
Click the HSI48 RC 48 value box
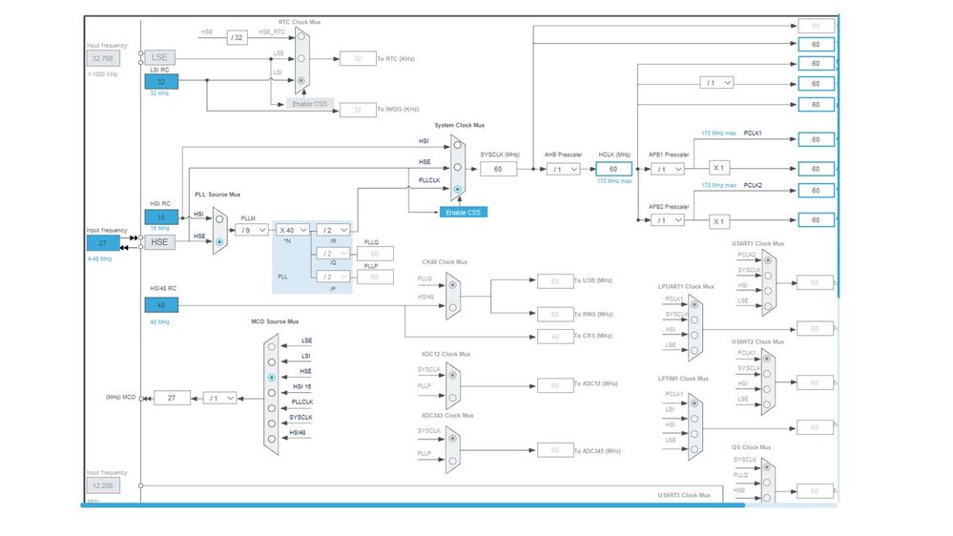pyautogui.click(x=161, y=305)
